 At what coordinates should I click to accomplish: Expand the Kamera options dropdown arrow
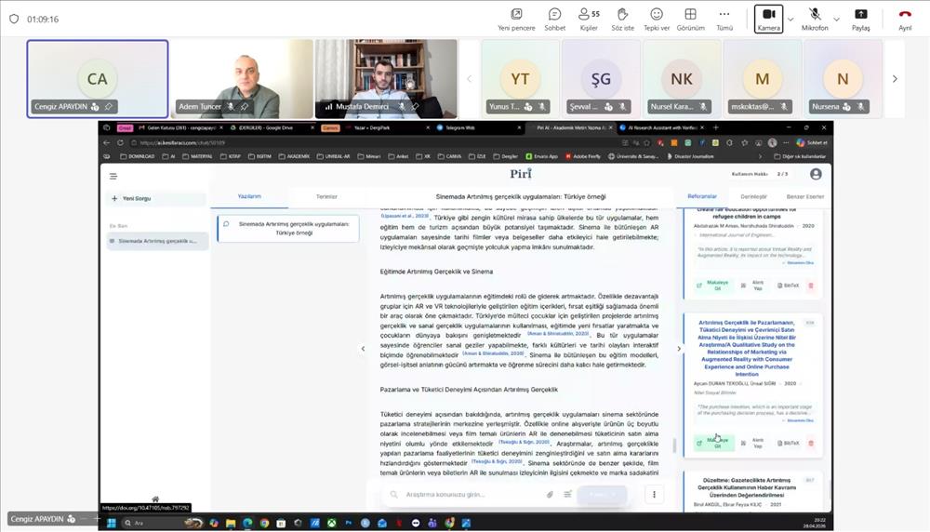click(790, 19)
